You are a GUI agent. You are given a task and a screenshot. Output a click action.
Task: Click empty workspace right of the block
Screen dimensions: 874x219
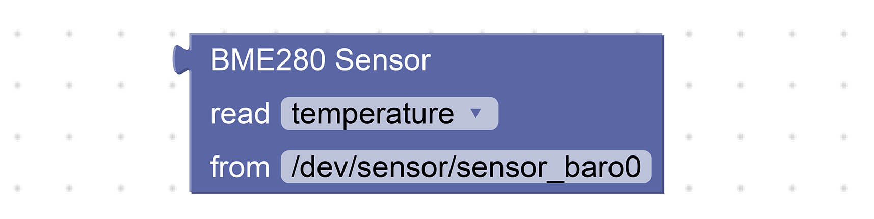764,112
